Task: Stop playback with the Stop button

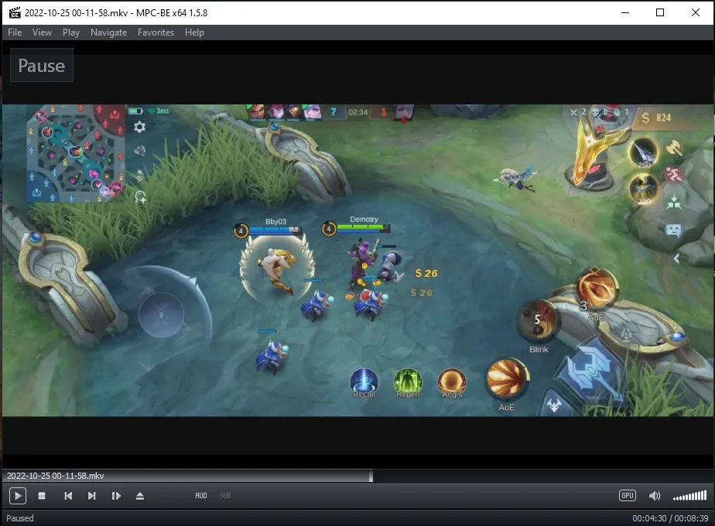Action: [42, 496]
